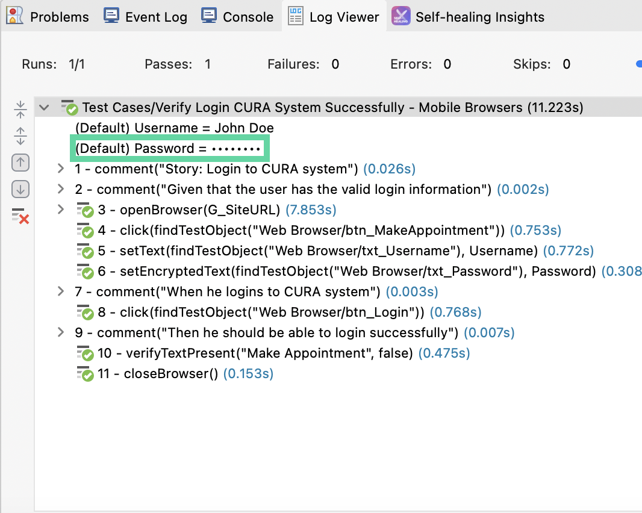
Task: Click the Console monitor icon
Action: click(x=209, y=16)
